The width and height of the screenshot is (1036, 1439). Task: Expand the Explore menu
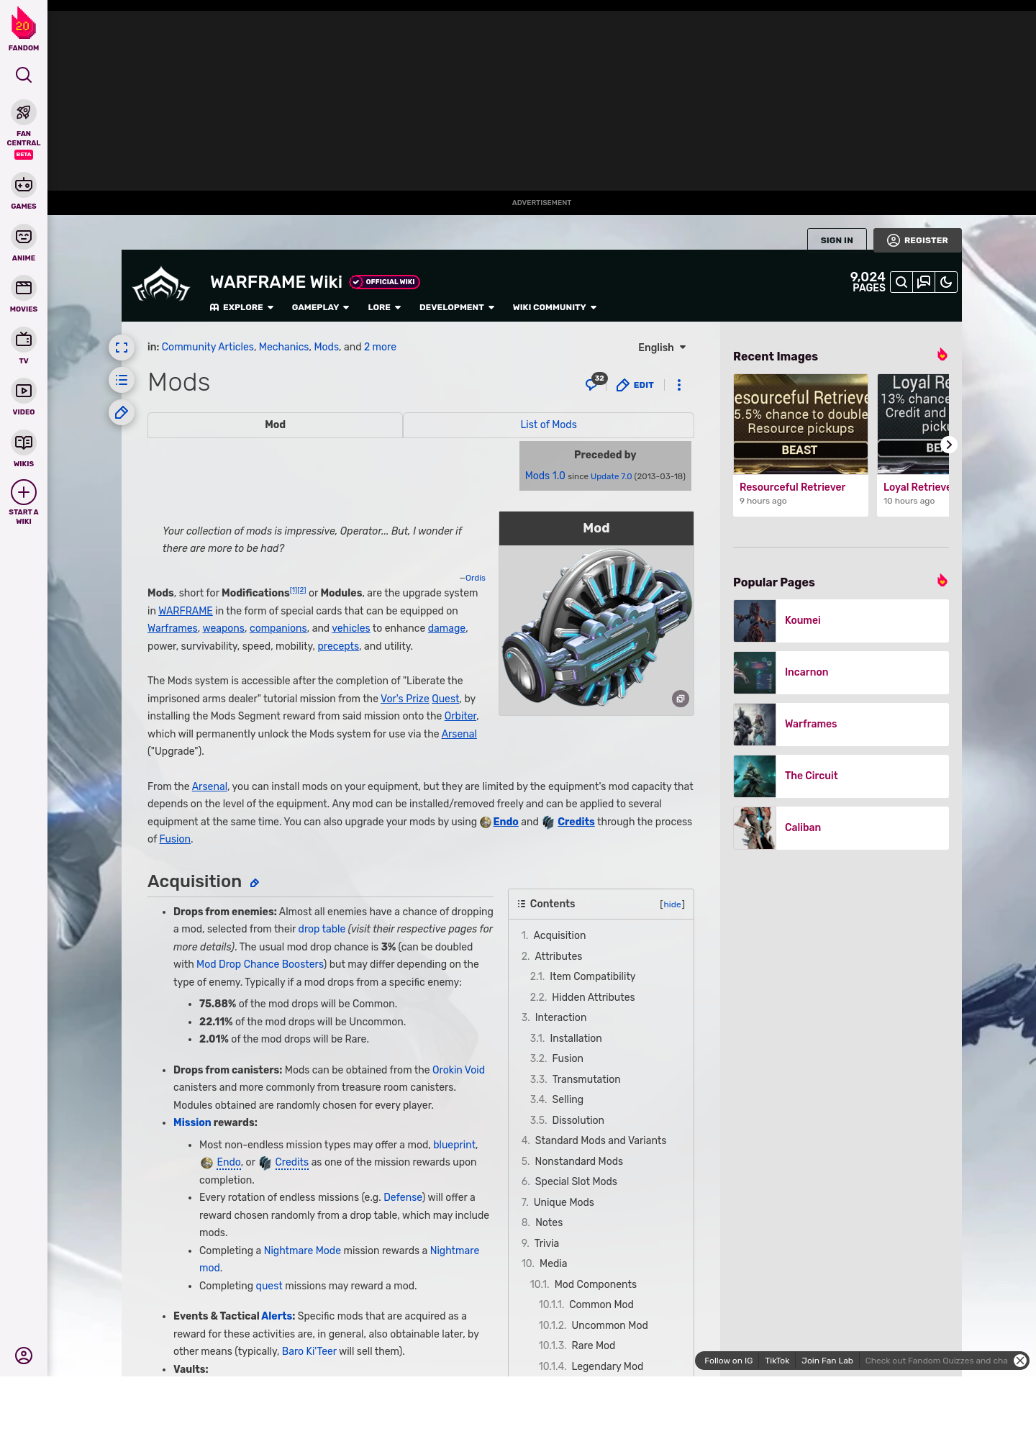click(242, 307)
